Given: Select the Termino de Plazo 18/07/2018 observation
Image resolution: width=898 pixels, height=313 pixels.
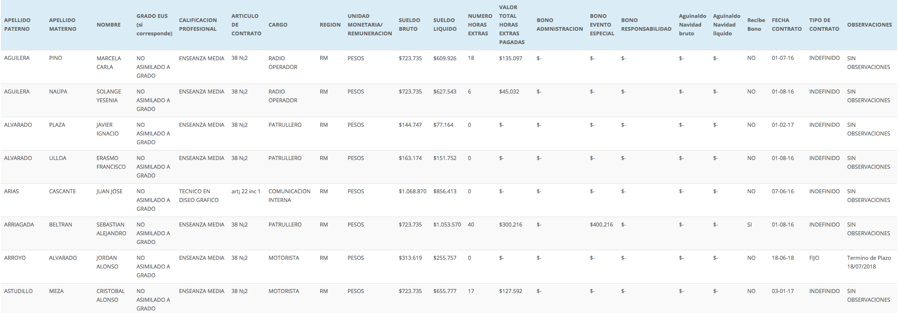Looking at the screenshot, I should [869, 262].
